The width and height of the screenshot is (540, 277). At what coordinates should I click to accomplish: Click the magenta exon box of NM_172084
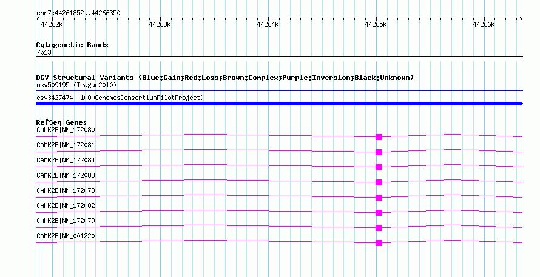[x=379, y=167]
